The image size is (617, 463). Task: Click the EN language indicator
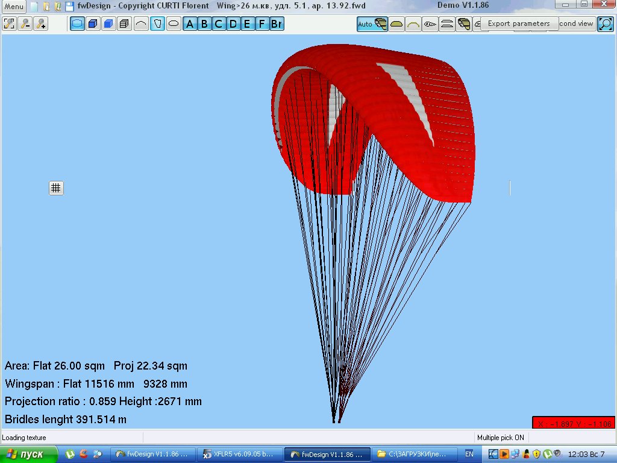pos(469,454)
